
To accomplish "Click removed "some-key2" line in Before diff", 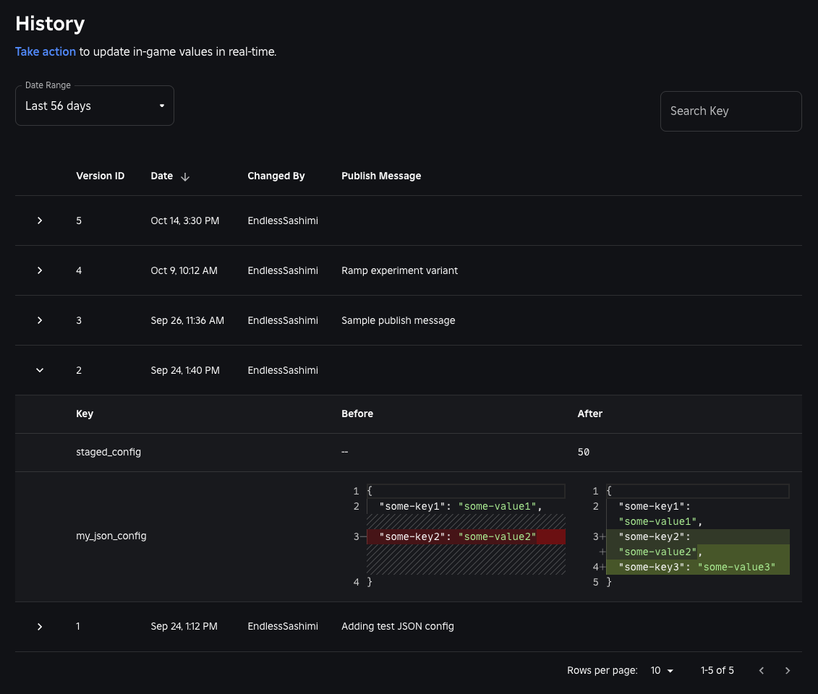I will pos(466,536).
